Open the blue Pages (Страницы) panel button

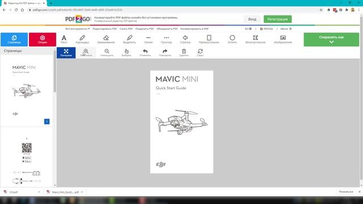point(14,40)
